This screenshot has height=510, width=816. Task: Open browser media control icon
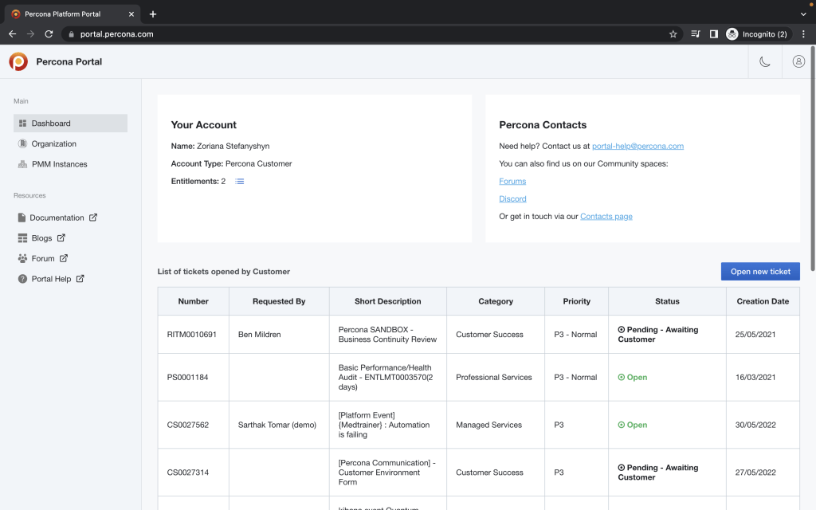tap(695, 33)
